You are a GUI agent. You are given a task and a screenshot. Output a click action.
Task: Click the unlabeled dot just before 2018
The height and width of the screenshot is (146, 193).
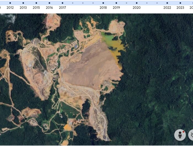click(93, 3)
